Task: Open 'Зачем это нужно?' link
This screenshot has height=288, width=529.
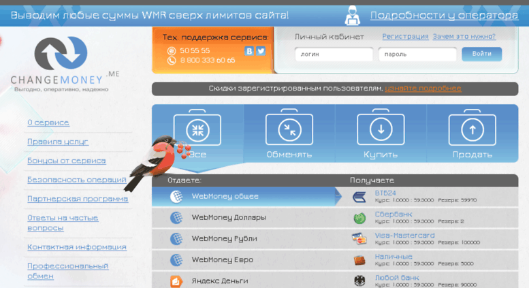Action: click(464, 36)
